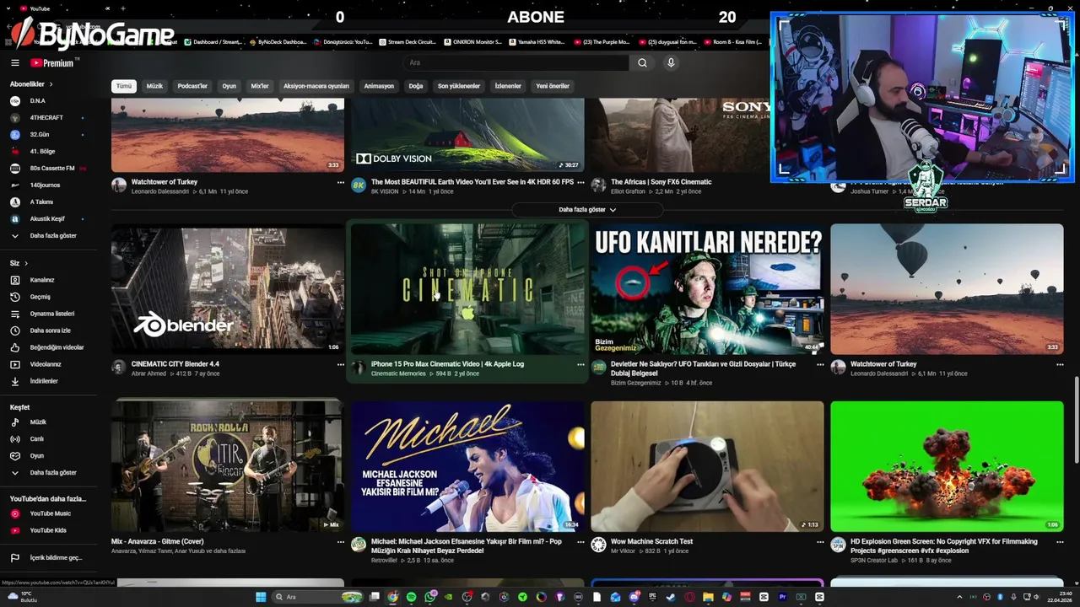Image resolution: width=1080 pixels, height=607 pixels.
Task: Open options for Mix - Anavarza video
Action: [x=341, y=542]
